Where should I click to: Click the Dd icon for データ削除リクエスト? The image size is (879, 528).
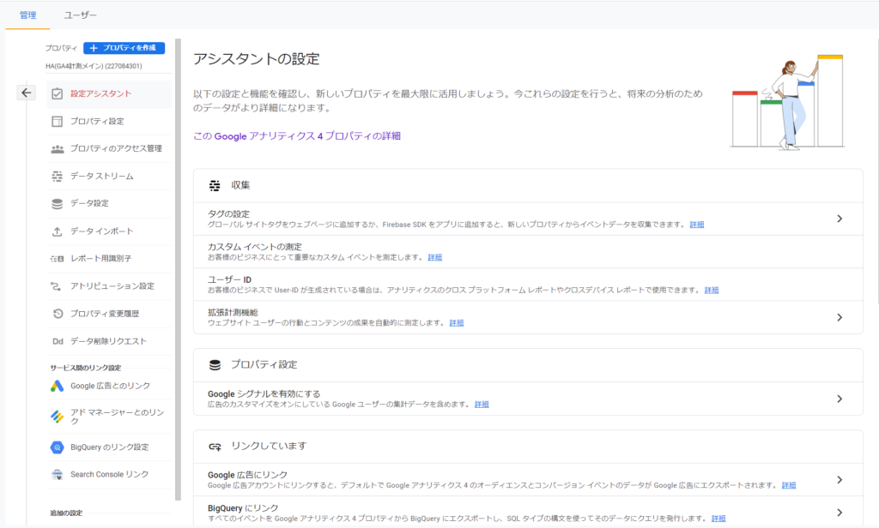tap(58, 341)
